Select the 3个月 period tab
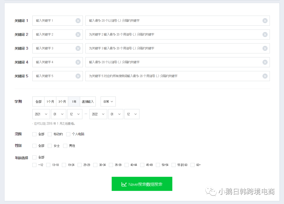Image resolution: width=284 pixels, height=204 pixels. (x=62, y=101)
